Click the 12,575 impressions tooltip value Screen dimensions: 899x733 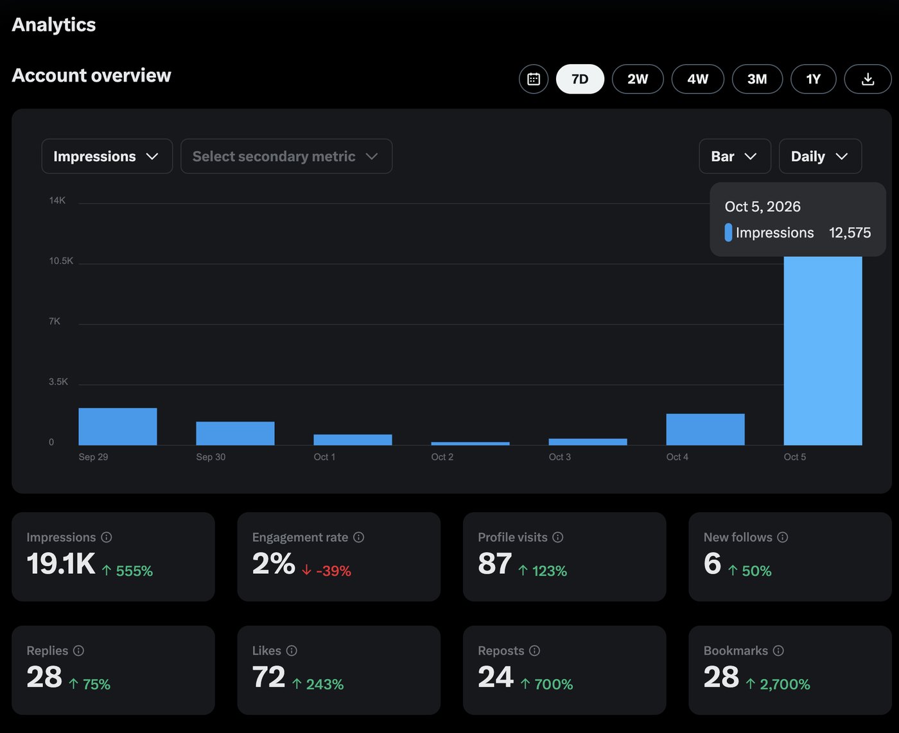(850, 232)
